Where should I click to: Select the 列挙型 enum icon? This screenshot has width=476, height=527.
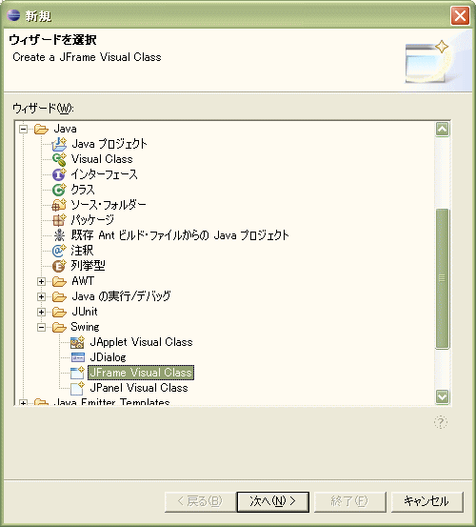[59, 266]
